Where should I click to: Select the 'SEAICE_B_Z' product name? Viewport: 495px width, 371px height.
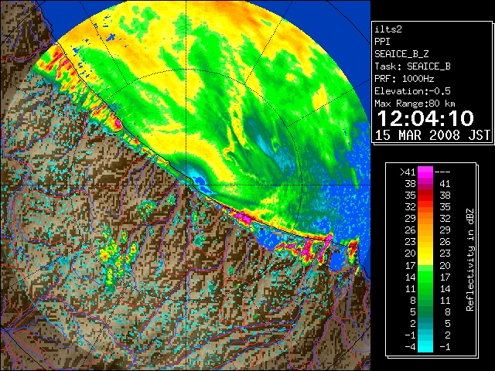pos(401,54)
